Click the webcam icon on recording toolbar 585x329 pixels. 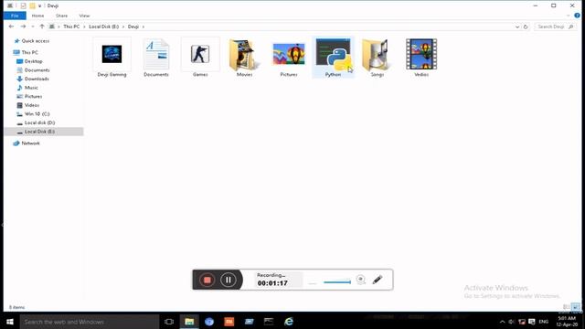coord(360,280)
